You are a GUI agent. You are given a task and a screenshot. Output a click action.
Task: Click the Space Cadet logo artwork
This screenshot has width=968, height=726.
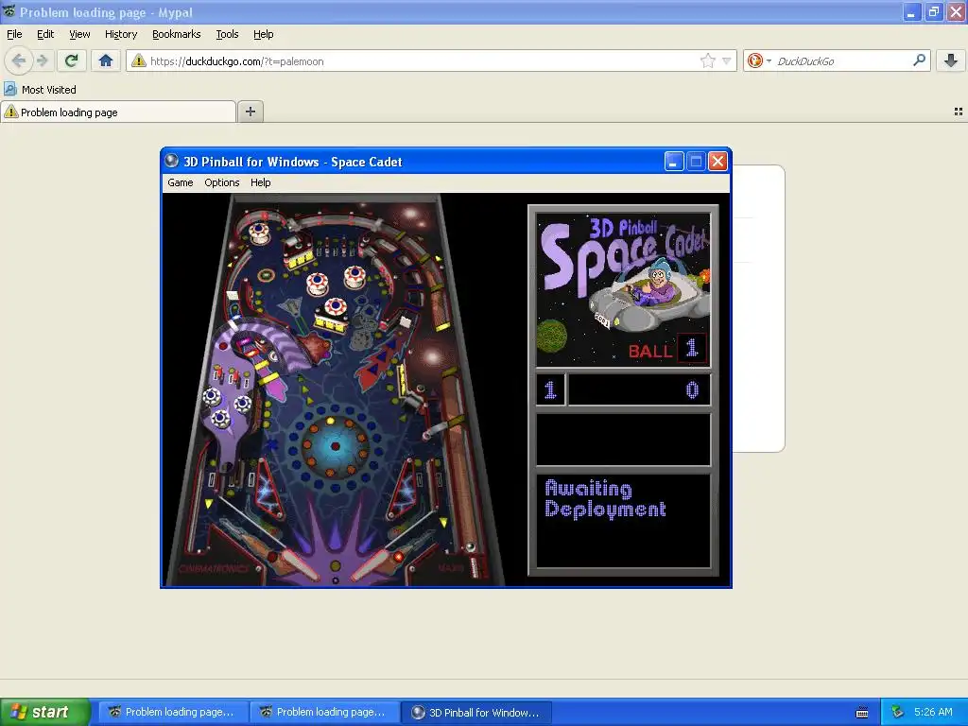[x=624, y=290]
